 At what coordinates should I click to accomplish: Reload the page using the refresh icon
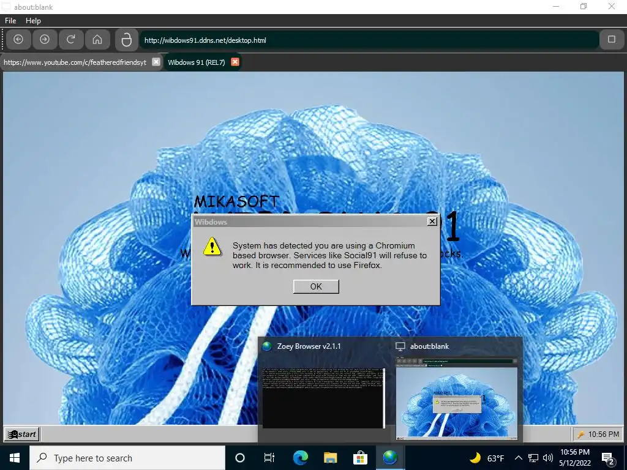tap(71, 39)
